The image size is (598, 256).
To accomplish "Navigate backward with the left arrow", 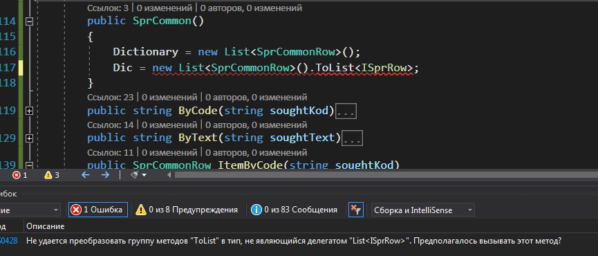I will coord(86,175).
